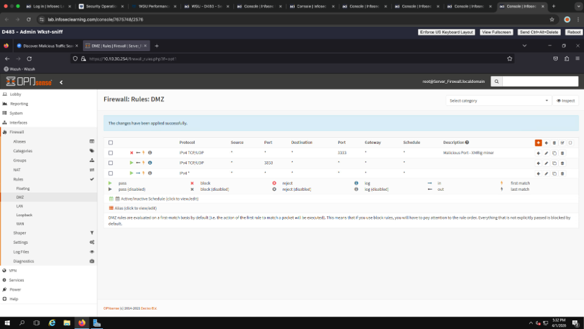
Task: Add a new DMZ firewall rule
Action: pos(538,143)
